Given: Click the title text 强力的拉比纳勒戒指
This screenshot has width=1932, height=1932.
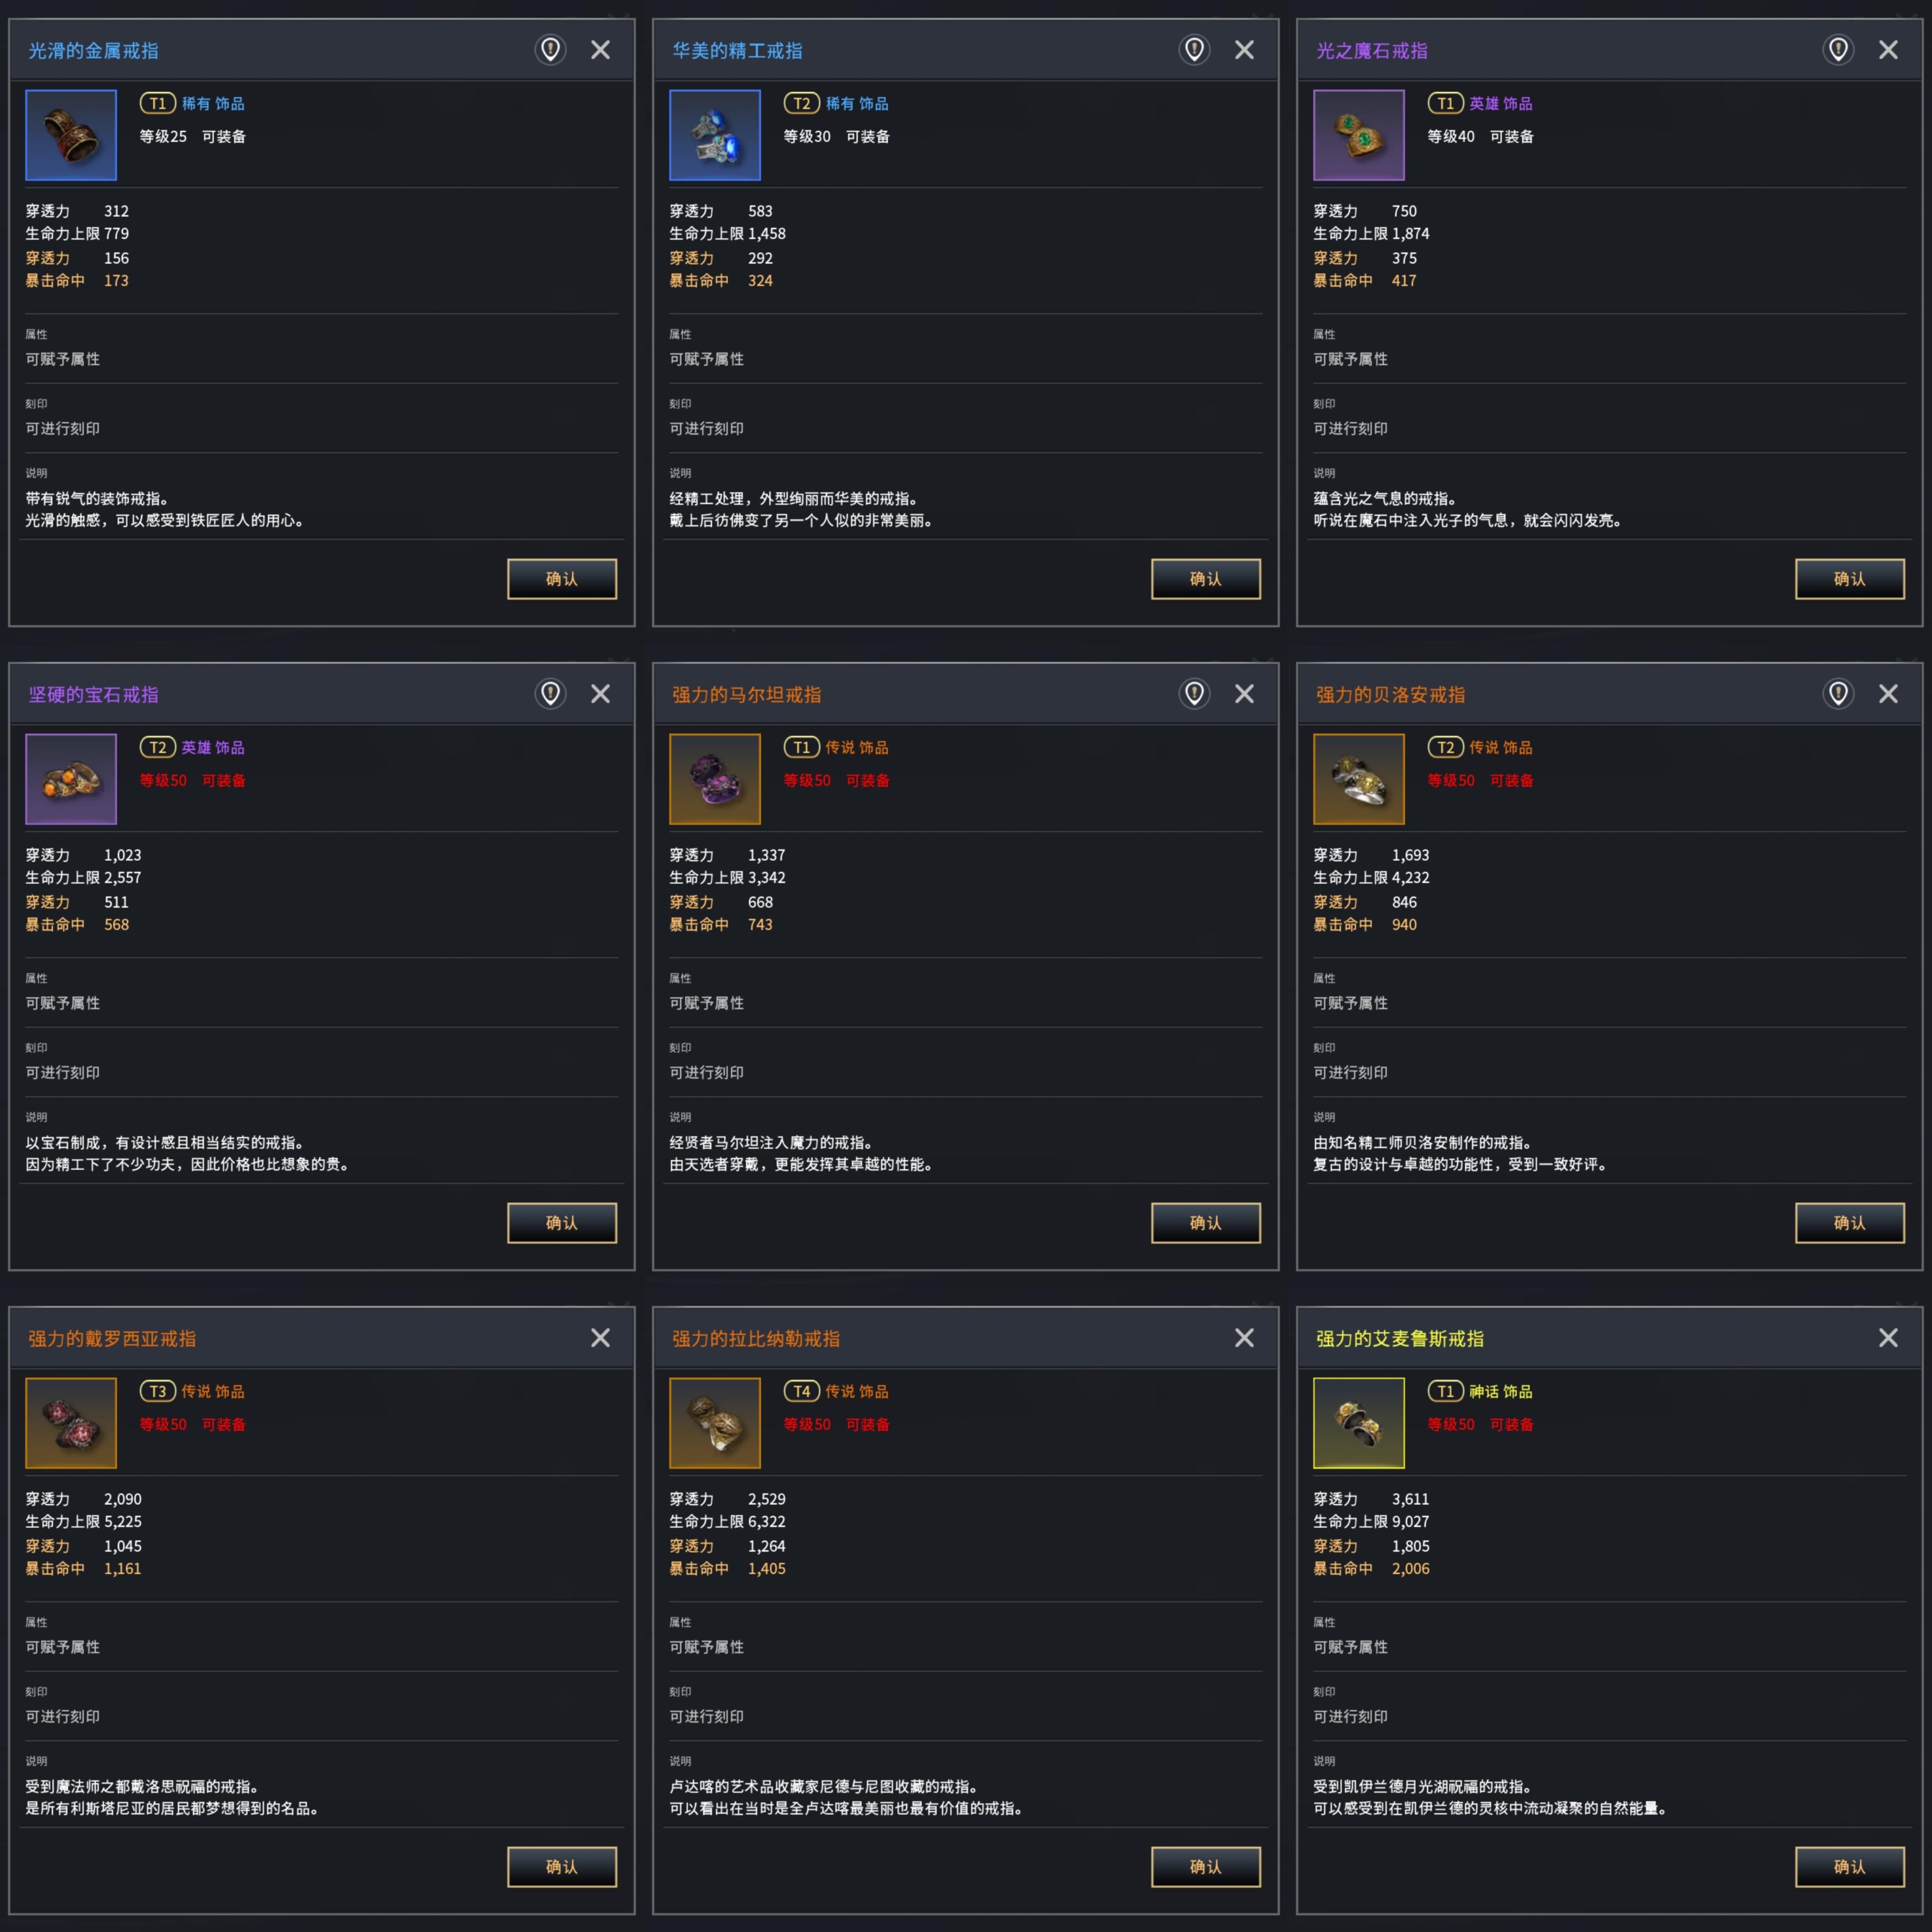Looking at the screenshot, I should [756, 1339].
